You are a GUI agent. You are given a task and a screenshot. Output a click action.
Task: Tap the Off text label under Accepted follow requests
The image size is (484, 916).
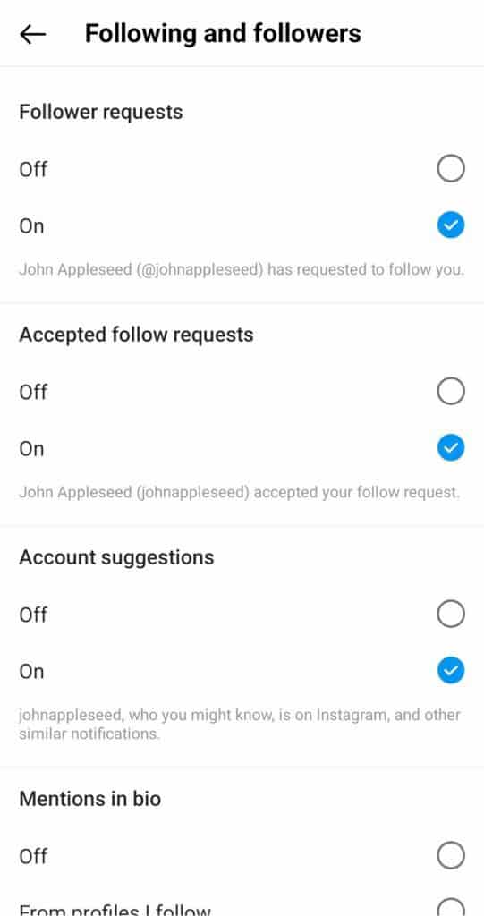tap(33, 392)
